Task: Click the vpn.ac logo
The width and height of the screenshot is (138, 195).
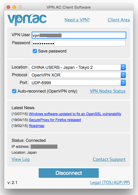Action: (27, 20)
